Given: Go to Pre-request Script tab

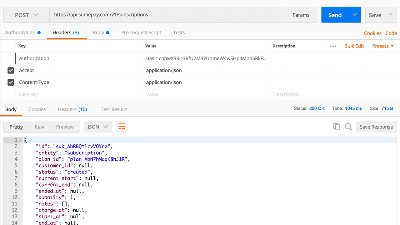Looking at the screenshot, I should point(141,32).
